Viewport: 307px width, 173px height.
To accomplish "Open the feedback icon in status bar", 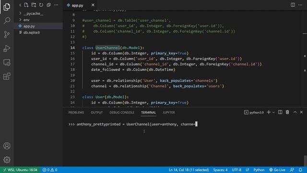I will click(292, 170).
